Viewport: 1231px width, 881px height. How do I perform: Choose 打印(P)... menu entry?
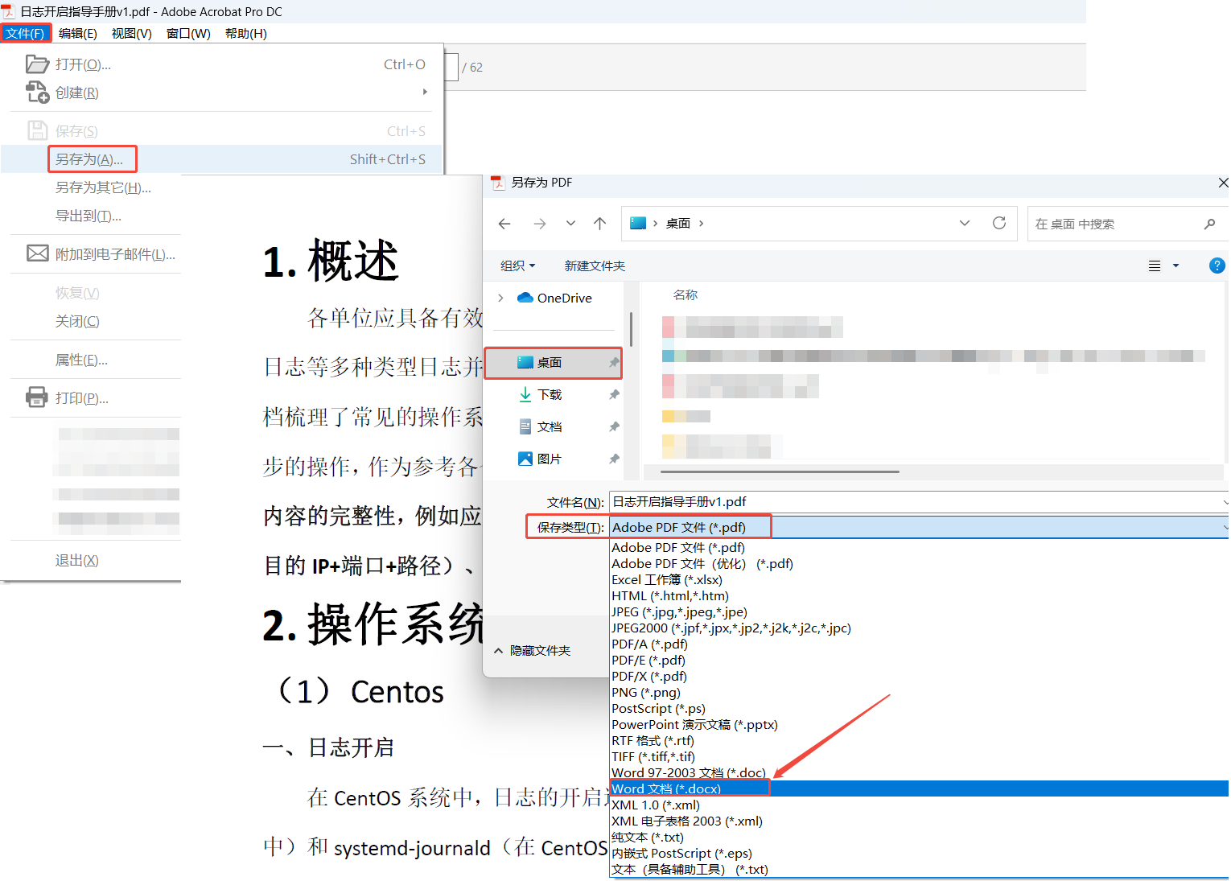[82, 398]
